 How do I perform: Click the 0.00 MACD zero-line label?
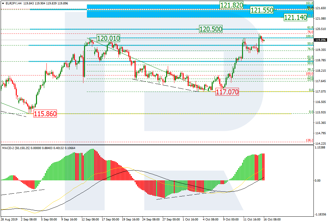(x=319, y=181)
